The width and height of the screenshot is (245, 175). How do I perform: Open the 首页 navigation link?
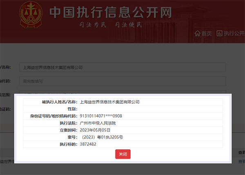click(207, 33)
